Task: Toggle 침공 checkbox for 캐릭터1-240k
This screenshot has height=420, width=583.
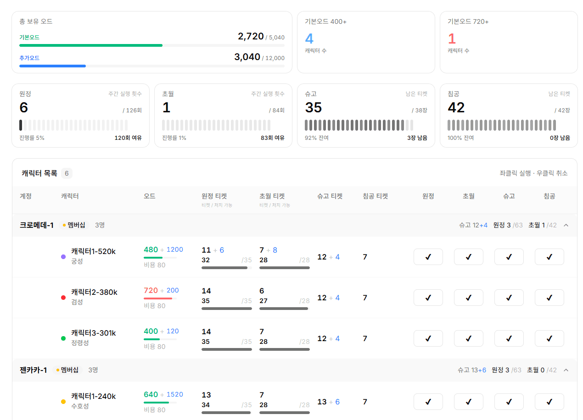Action: [x=549, y=402]
